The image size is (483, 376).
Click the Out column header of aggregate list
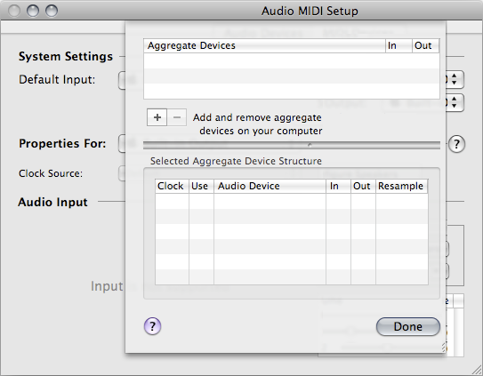426,45
